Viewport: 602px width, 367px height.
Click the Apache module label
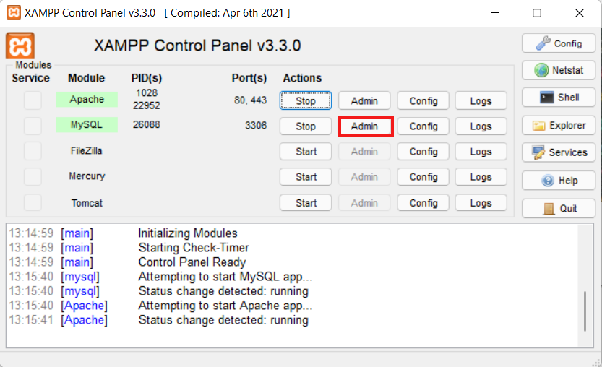click(87, 100)
